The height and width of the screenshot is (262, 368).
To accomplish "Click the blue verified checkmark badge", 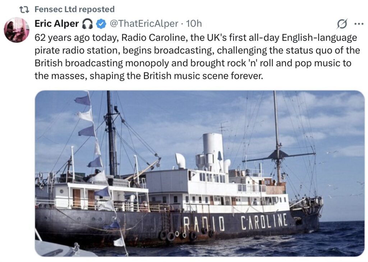I will [101, 24].
